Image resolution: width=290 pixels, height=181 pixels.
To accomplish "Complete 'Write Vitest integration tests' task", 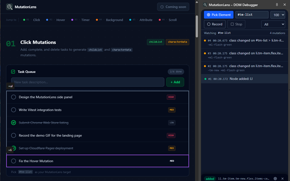I will 13,110.
